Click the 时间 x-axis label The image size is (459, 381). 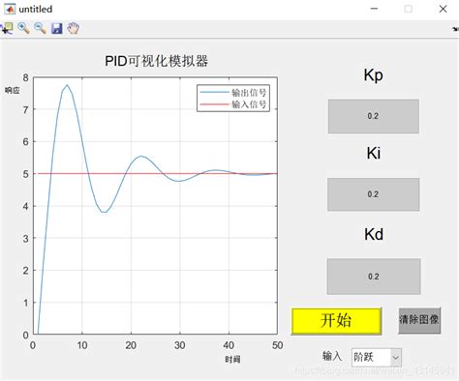click(x=232, y=360)
